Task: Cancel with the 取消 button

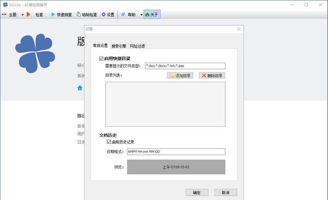Action: tap(226, 192)
